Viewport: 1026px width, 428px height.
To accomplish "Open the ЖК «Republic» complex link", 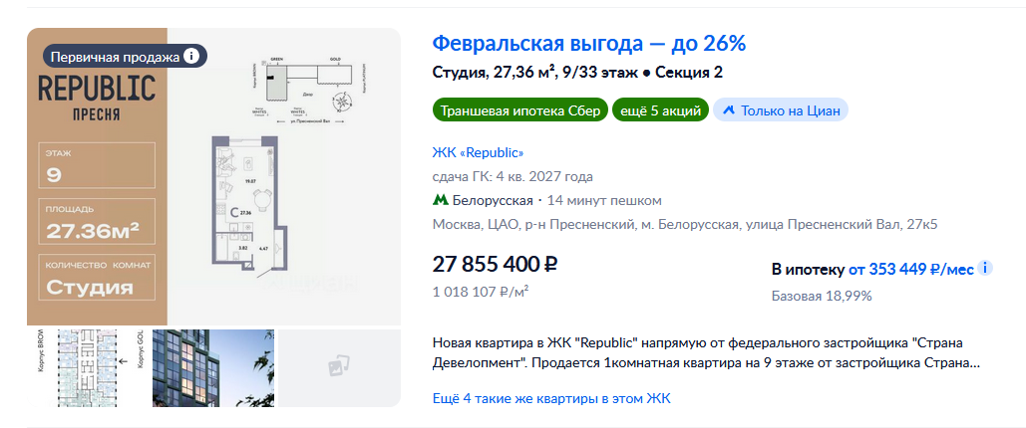I will [x=478, y=152].
